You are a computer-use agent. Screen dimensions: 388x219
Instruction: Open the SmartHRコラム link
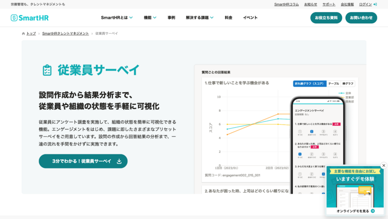tap(286, 4)
